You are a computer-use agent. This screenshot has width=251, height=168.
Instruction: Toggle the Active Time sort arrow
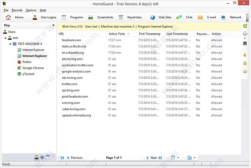(x=128, y=34)
